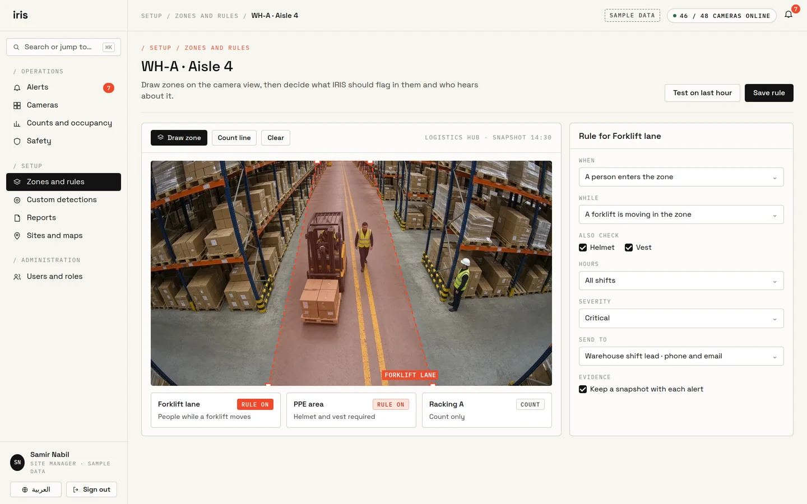The height and width of the screenshot is (504, 807).
Task: Click the Safety shield icon
Action: pyautogui.click(x=17, y=141)
